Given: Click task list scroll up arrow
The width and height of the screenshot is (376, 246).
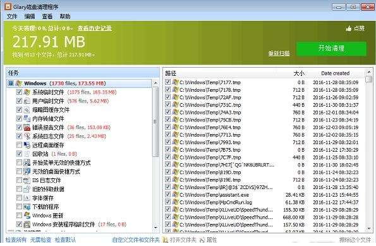Looking at the screenshot, I should 155,83.
